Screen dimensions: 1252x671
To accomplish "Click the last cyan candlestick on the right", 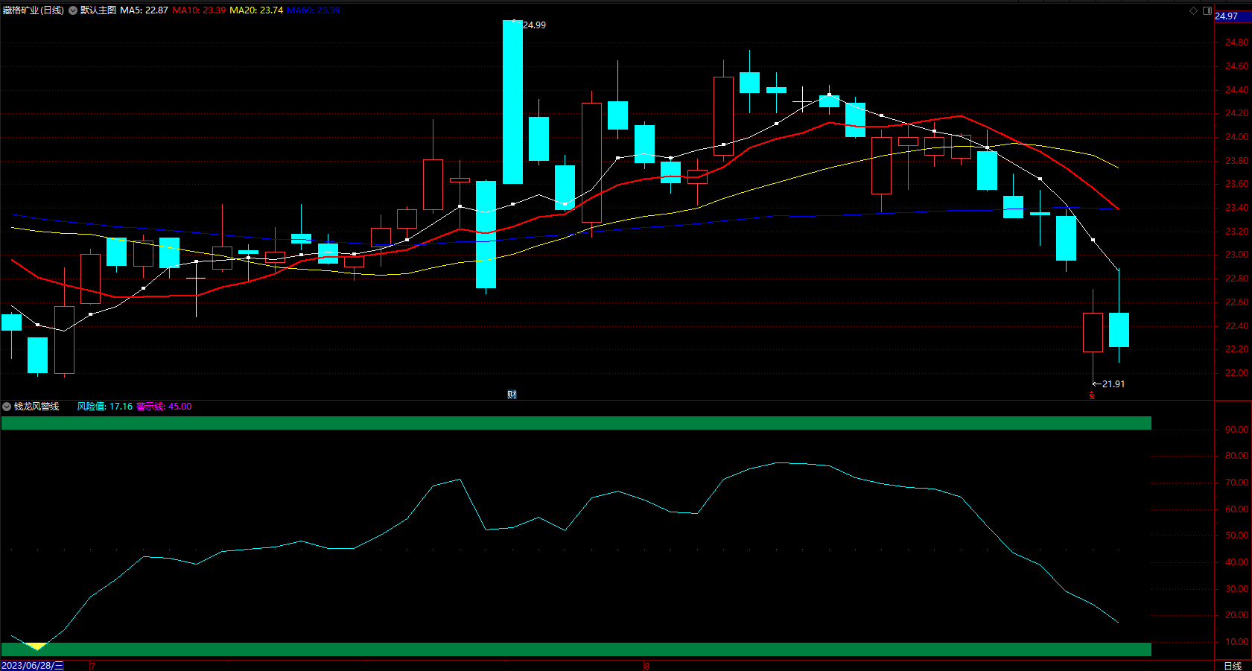I will coord(1119,330).
